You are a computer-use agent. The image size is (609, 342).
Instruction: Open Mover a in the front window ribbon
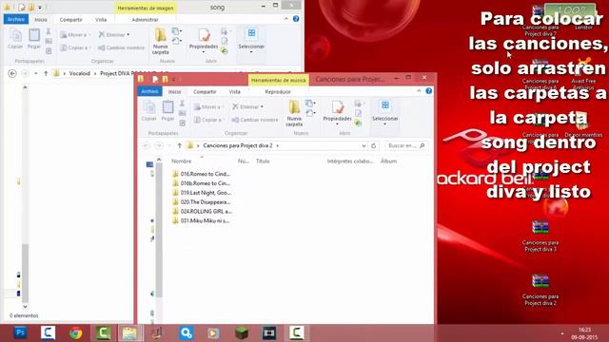coord(208,107)
